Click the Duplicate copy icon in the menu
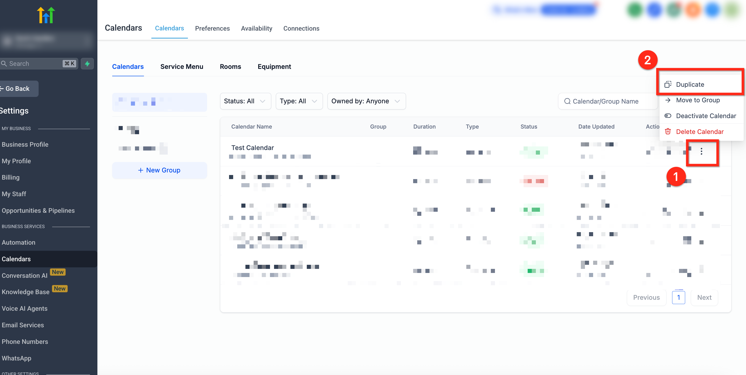The width and height of the screenshot is (746, 375). [x=668, y=84]
